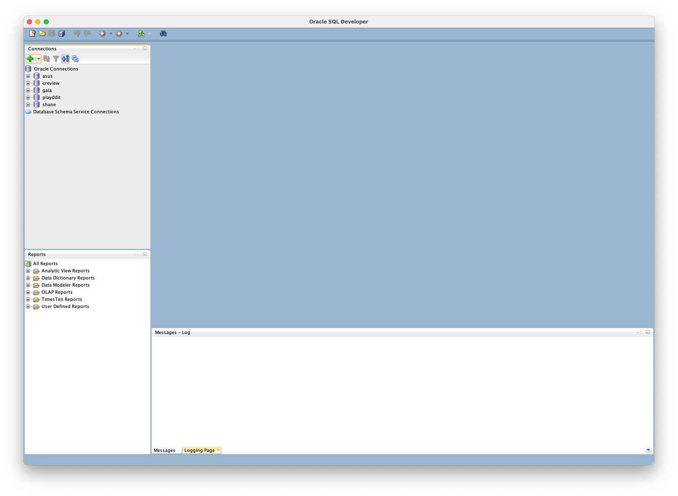Close the Reports panel
The height and width of the screenshot is (496, 678).
pos(135,254)
